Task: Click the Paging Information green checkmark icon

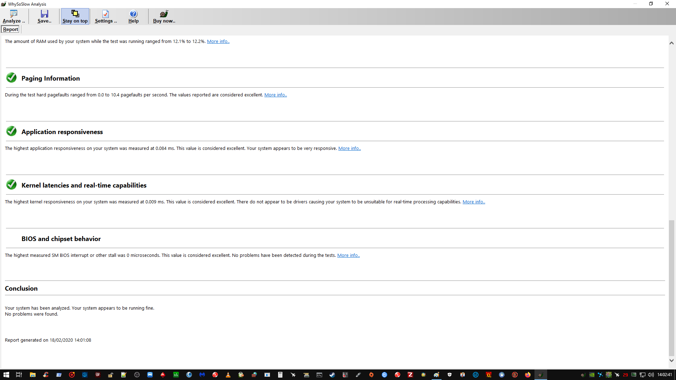Action: point(11,78)
